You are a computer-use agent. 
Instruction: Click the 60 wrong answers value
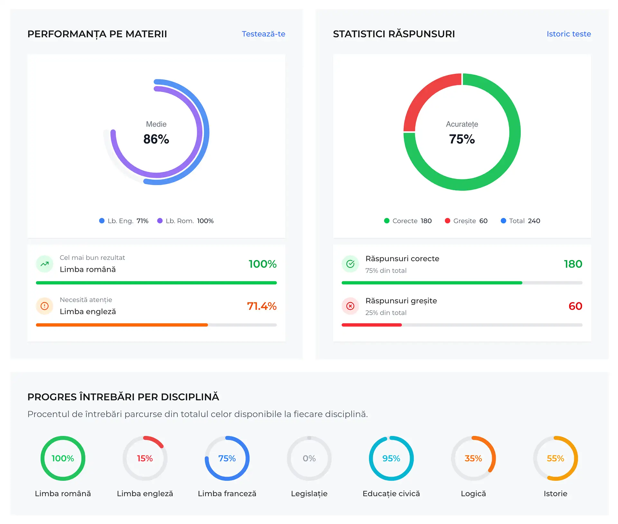pyautogui.click(x=575, y=306)
